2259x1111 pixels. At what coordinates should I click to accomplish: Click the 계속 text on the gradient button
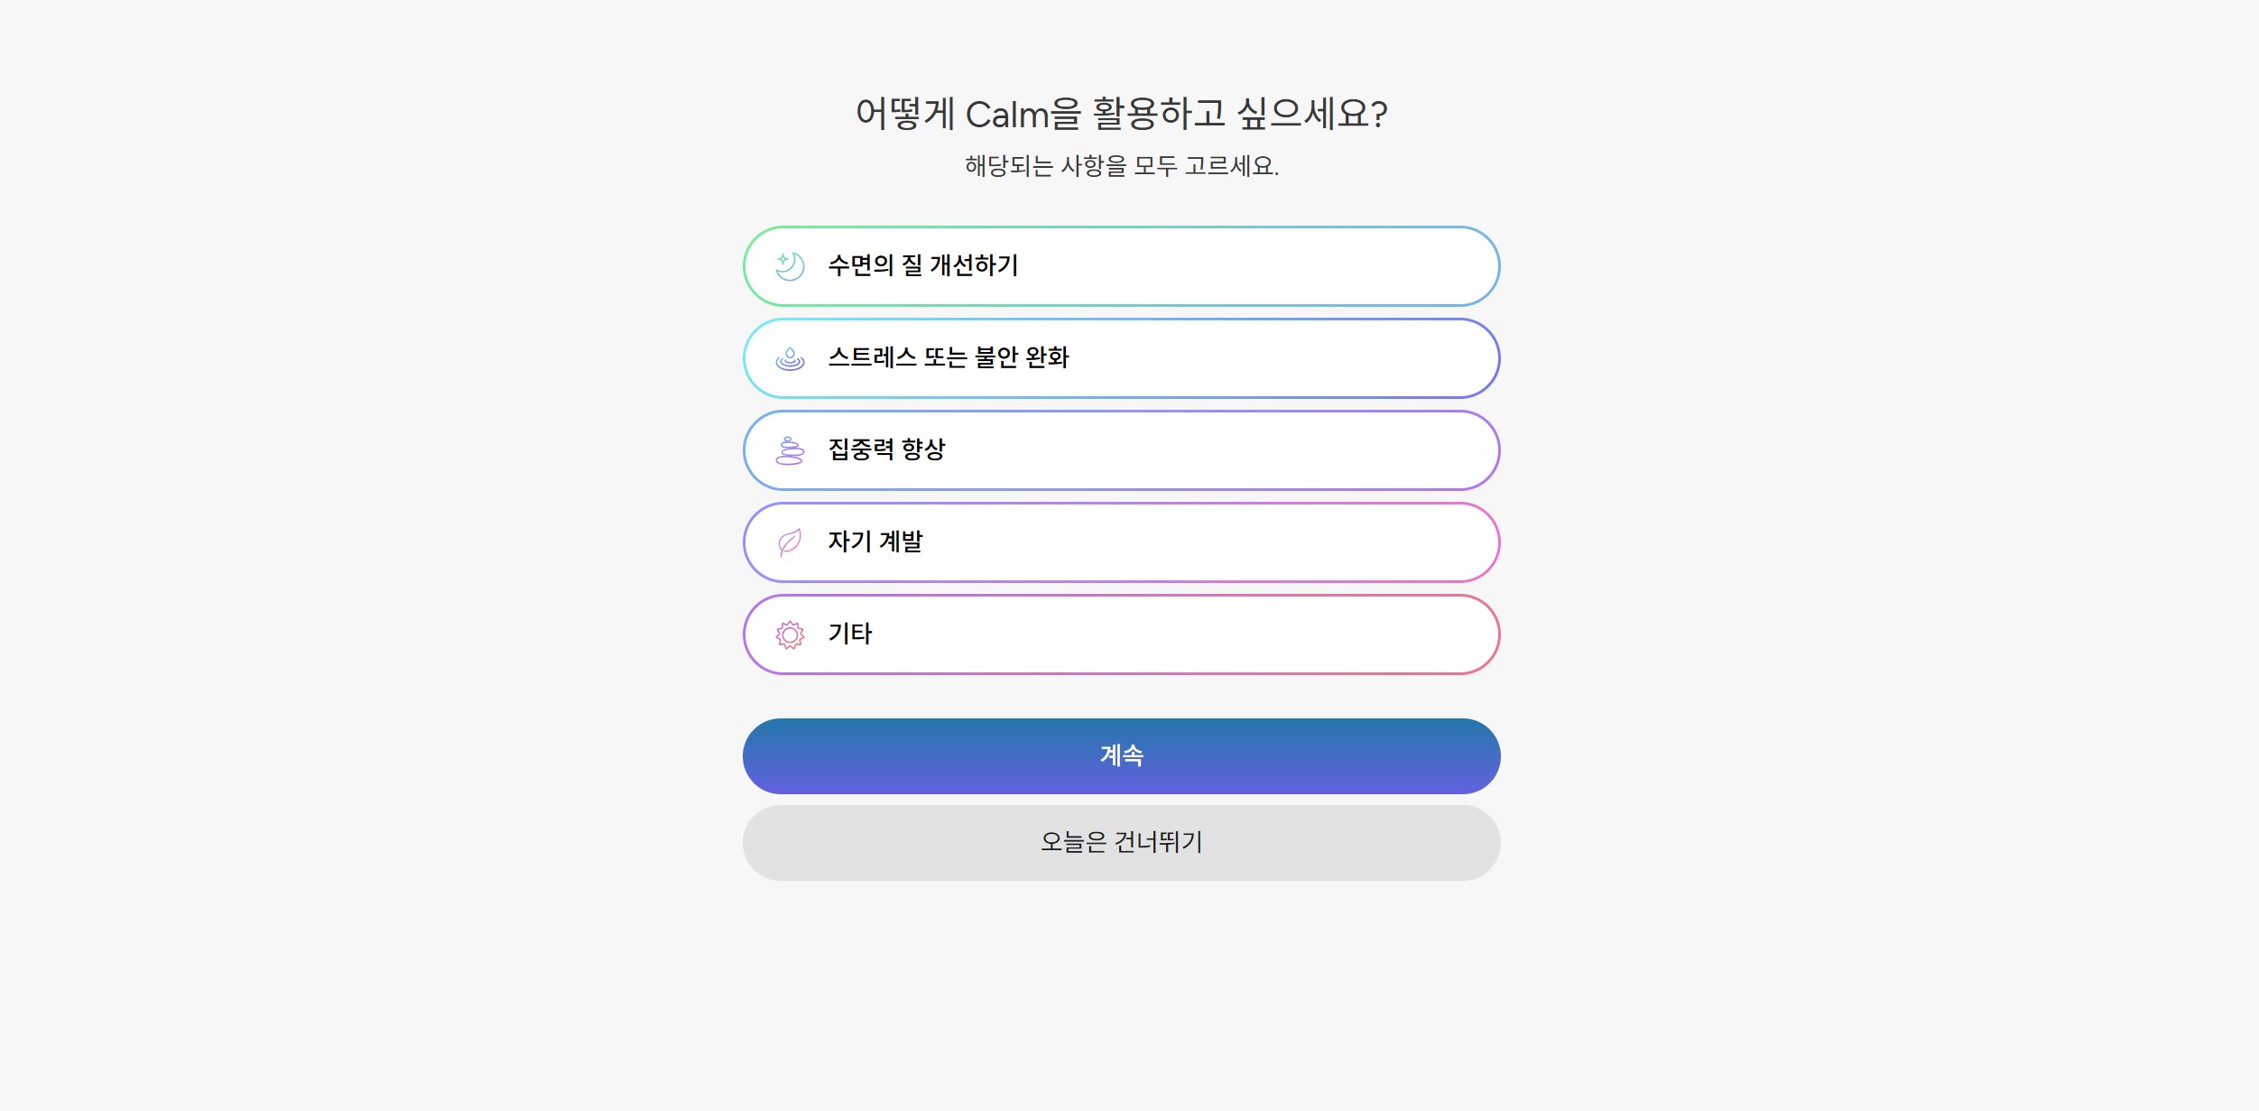[x=1121, y=755]
